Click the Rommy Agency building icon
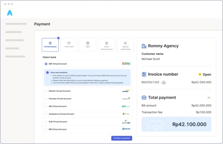The image size is (223, 144). [x=144, y=46]
